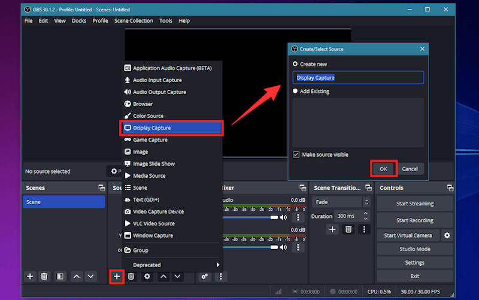Open the Edit menu

click(43, 21)
